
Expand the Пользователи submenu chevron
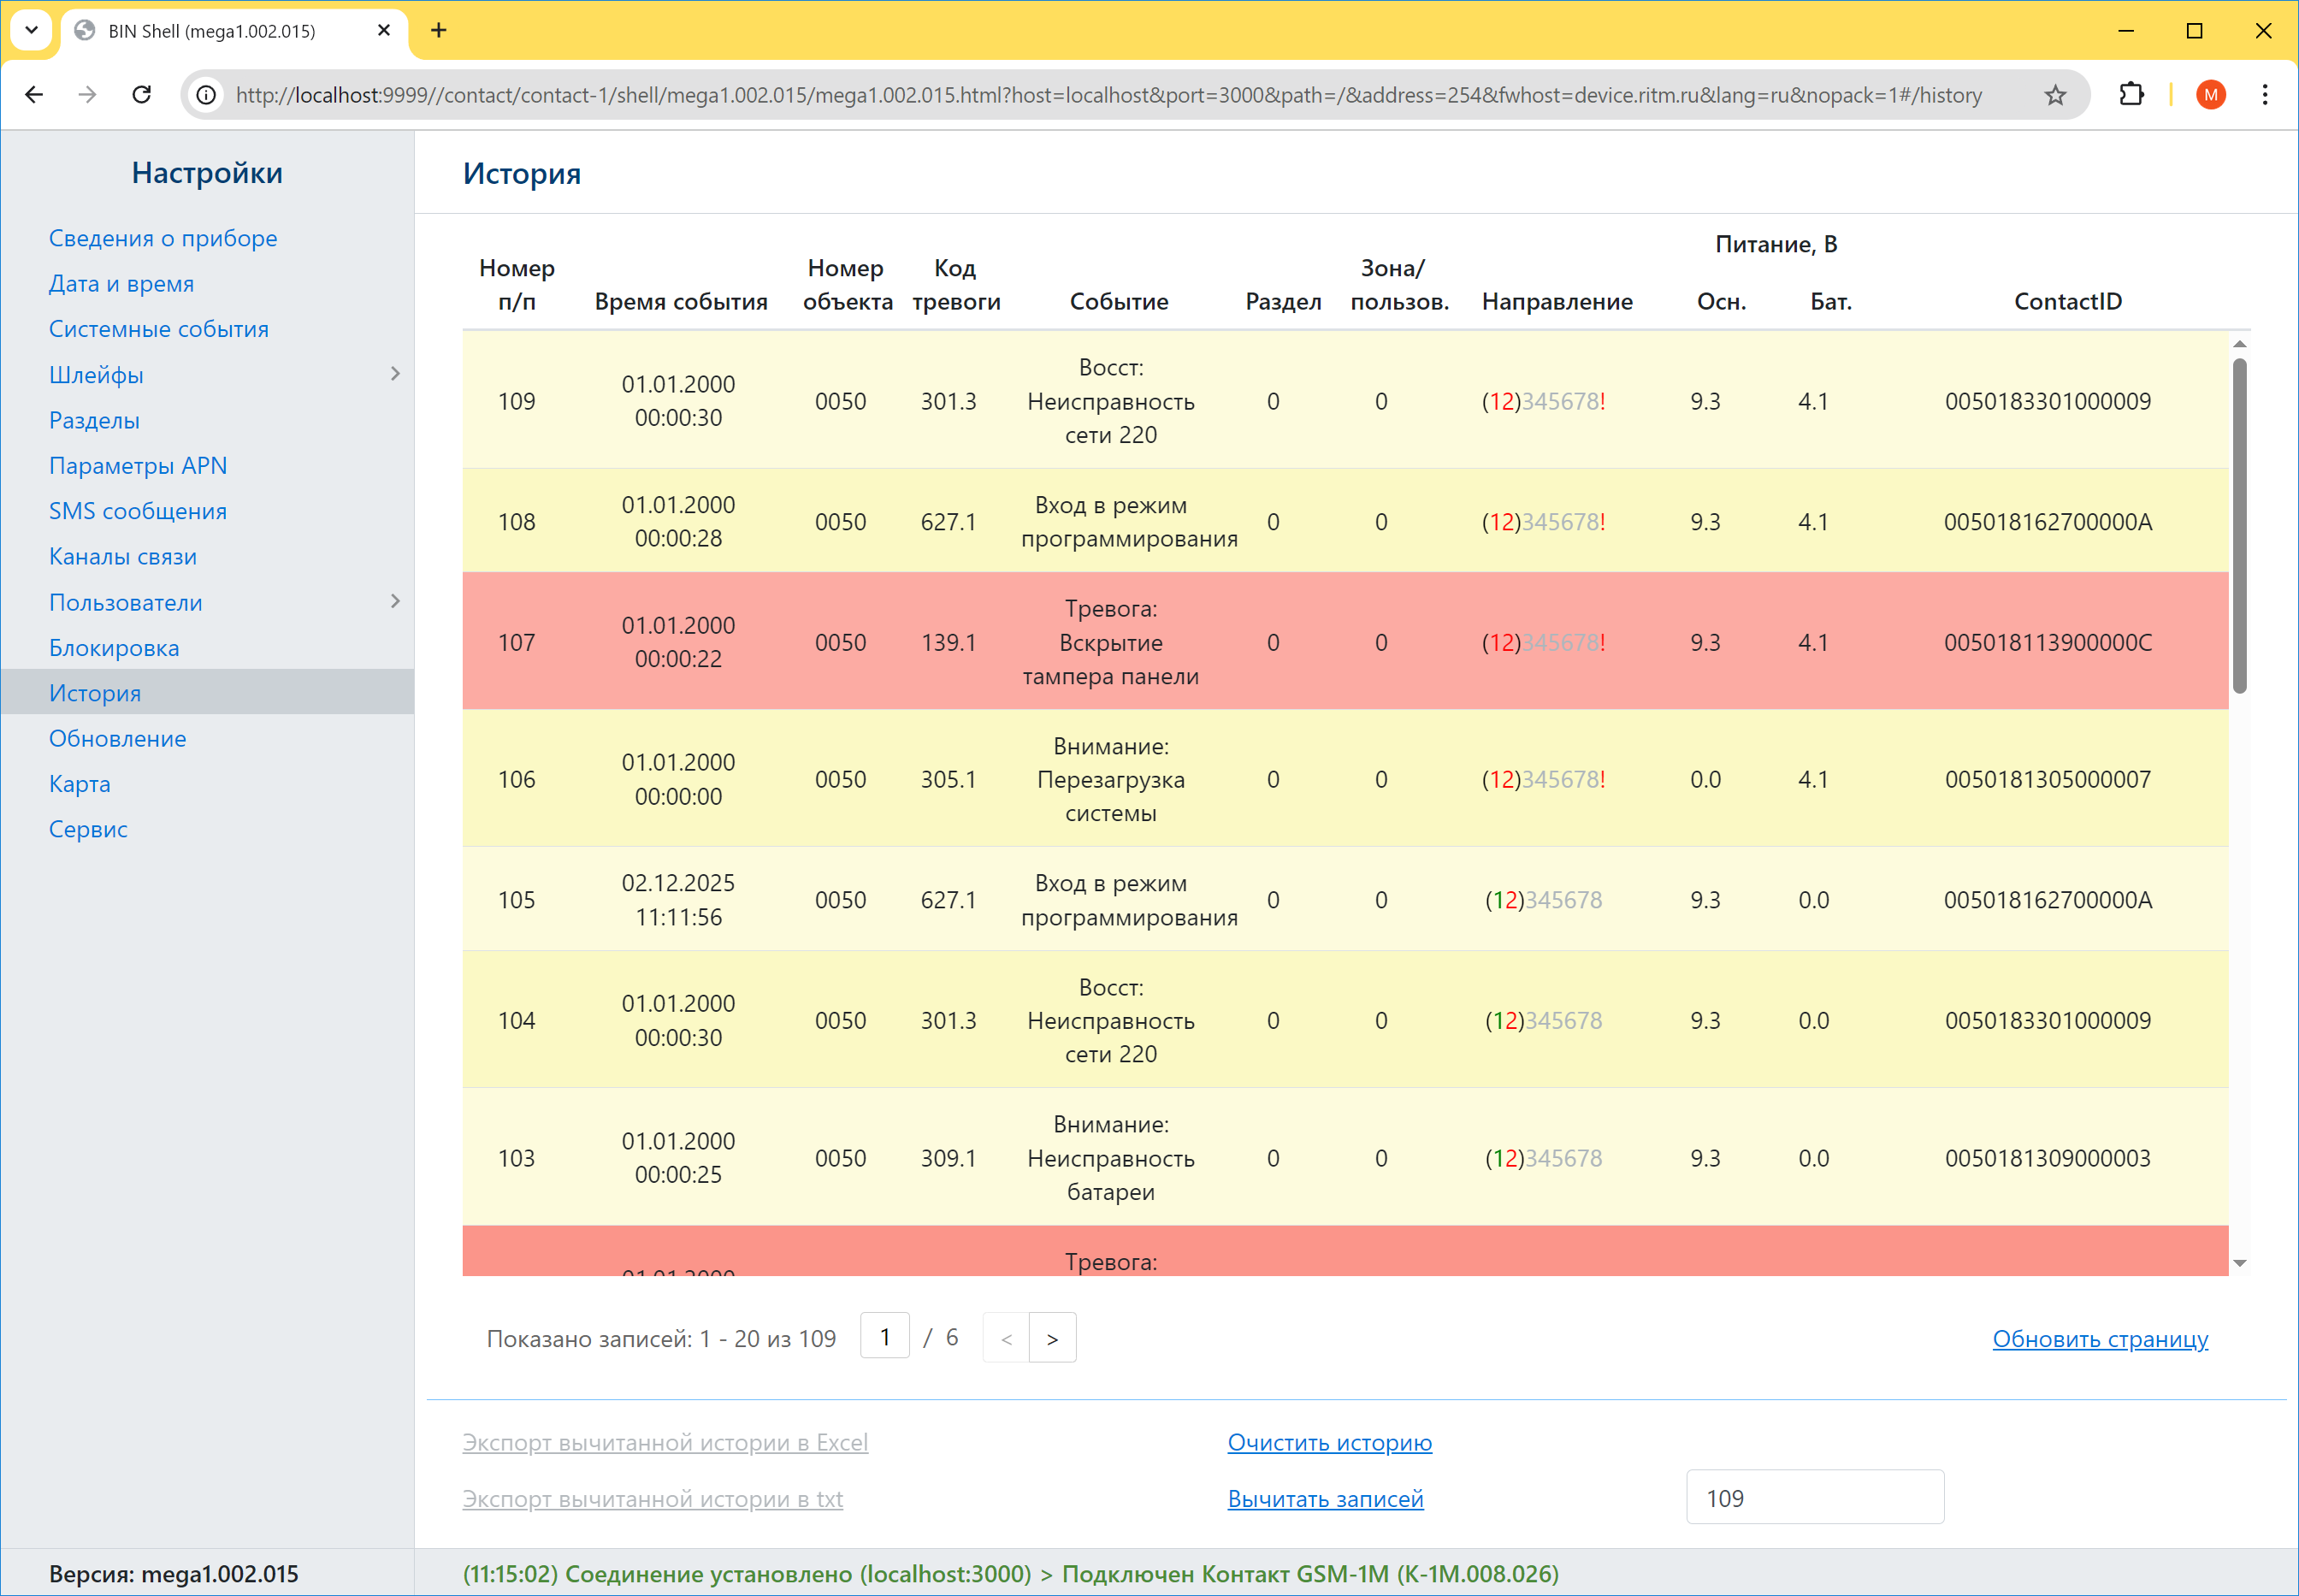pos(395,601)
